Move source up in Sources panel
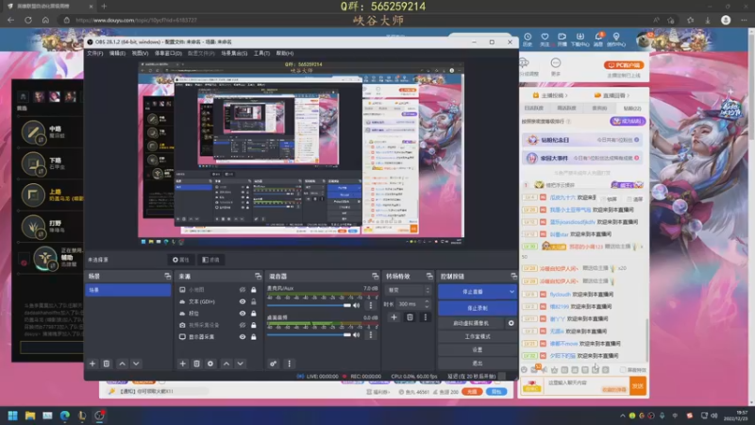 coord(226,364)
